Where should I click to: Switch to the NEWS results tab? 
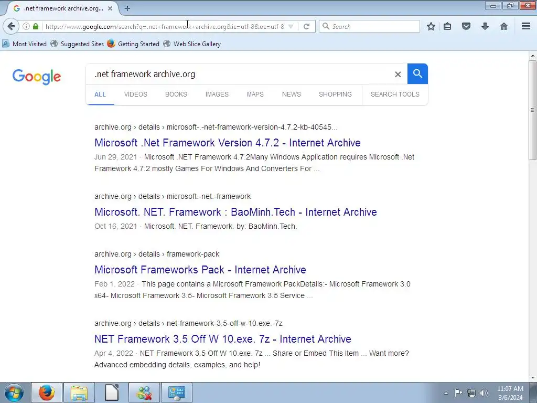pos(292,94)
